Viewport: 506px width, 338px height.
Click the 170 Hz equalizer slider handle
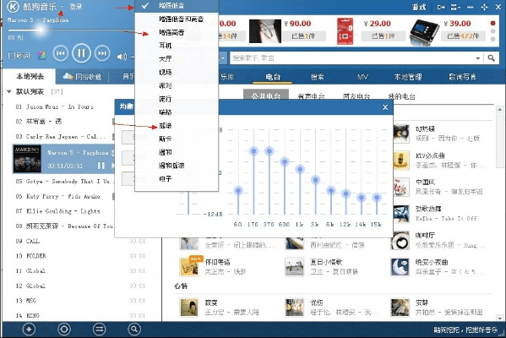pos(253,151)
